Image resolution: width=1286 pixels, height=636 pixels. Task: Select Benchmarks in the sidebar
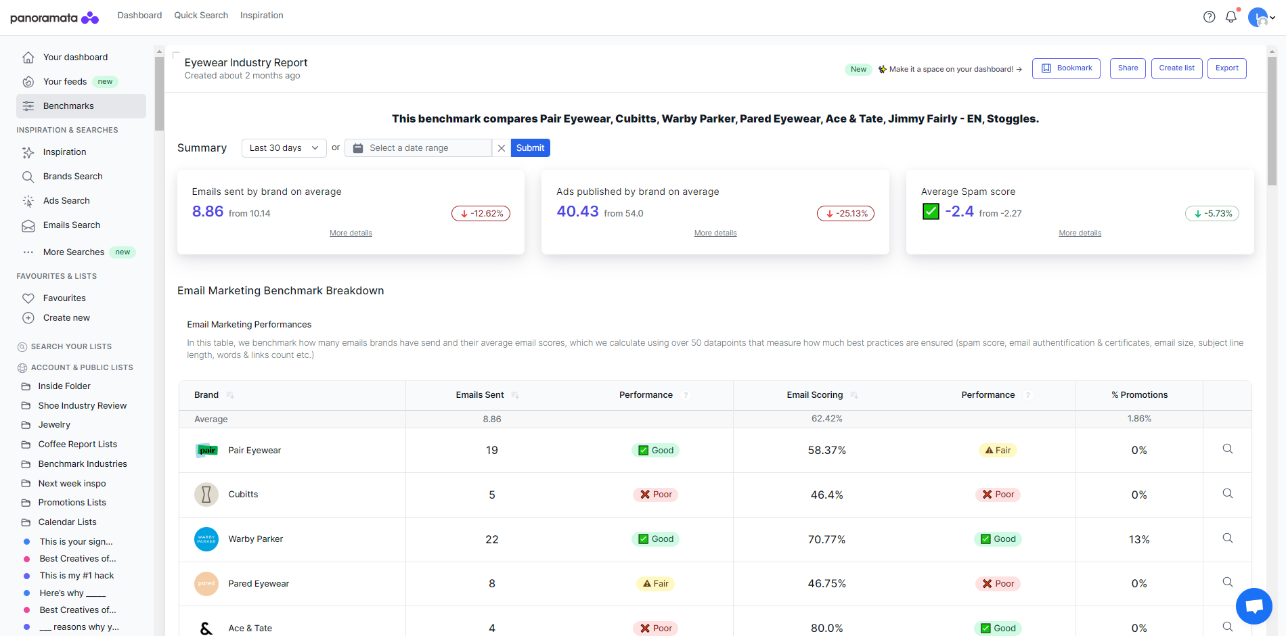click(x=81, y=106)
